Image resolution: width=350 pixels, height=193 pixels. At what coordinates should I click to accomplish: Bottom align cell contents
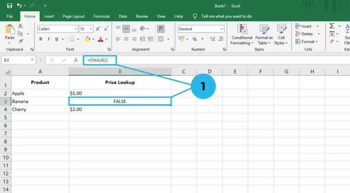[134, 29]
